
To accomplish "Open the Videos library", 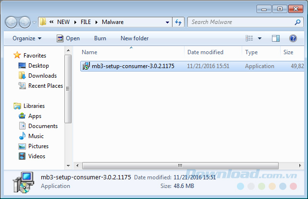I will point(37,156).
